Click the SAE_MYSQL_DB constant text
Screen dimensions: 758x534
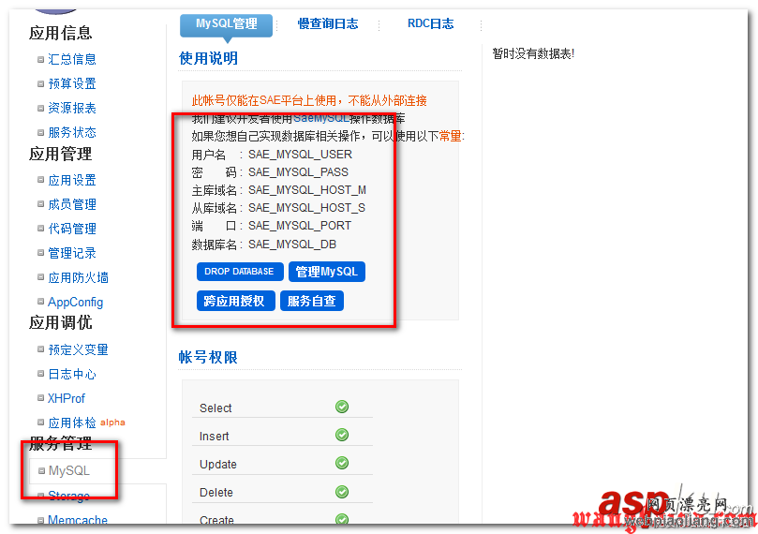[x=292, y=245]
